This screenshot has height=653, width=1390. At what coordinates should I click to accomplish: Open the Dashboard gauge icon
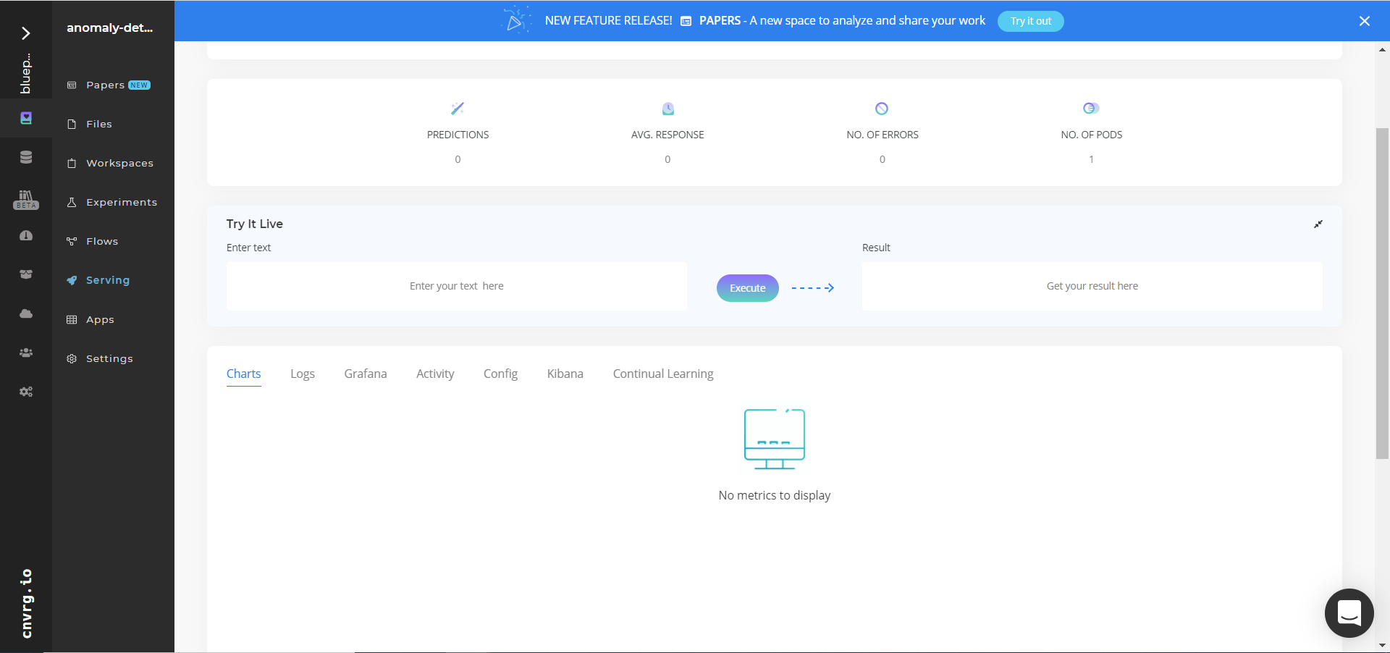(26, 235)
